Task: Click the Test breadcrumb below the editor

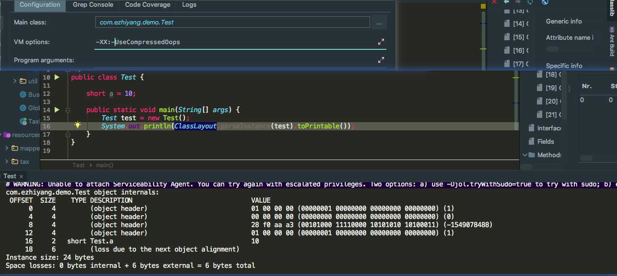Action: coord(79,165)
